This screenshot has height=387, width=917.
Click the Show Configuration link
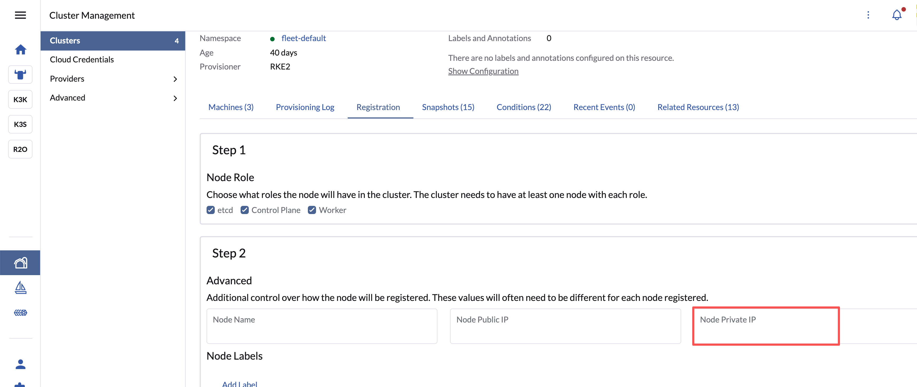483,71
